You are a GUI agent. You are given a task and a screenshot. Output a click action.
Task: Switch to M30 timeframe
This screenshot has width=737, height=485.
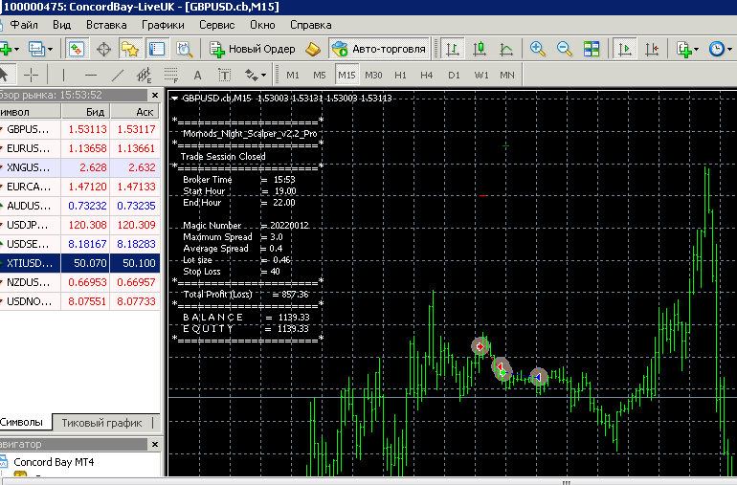(x=373, y=75)
